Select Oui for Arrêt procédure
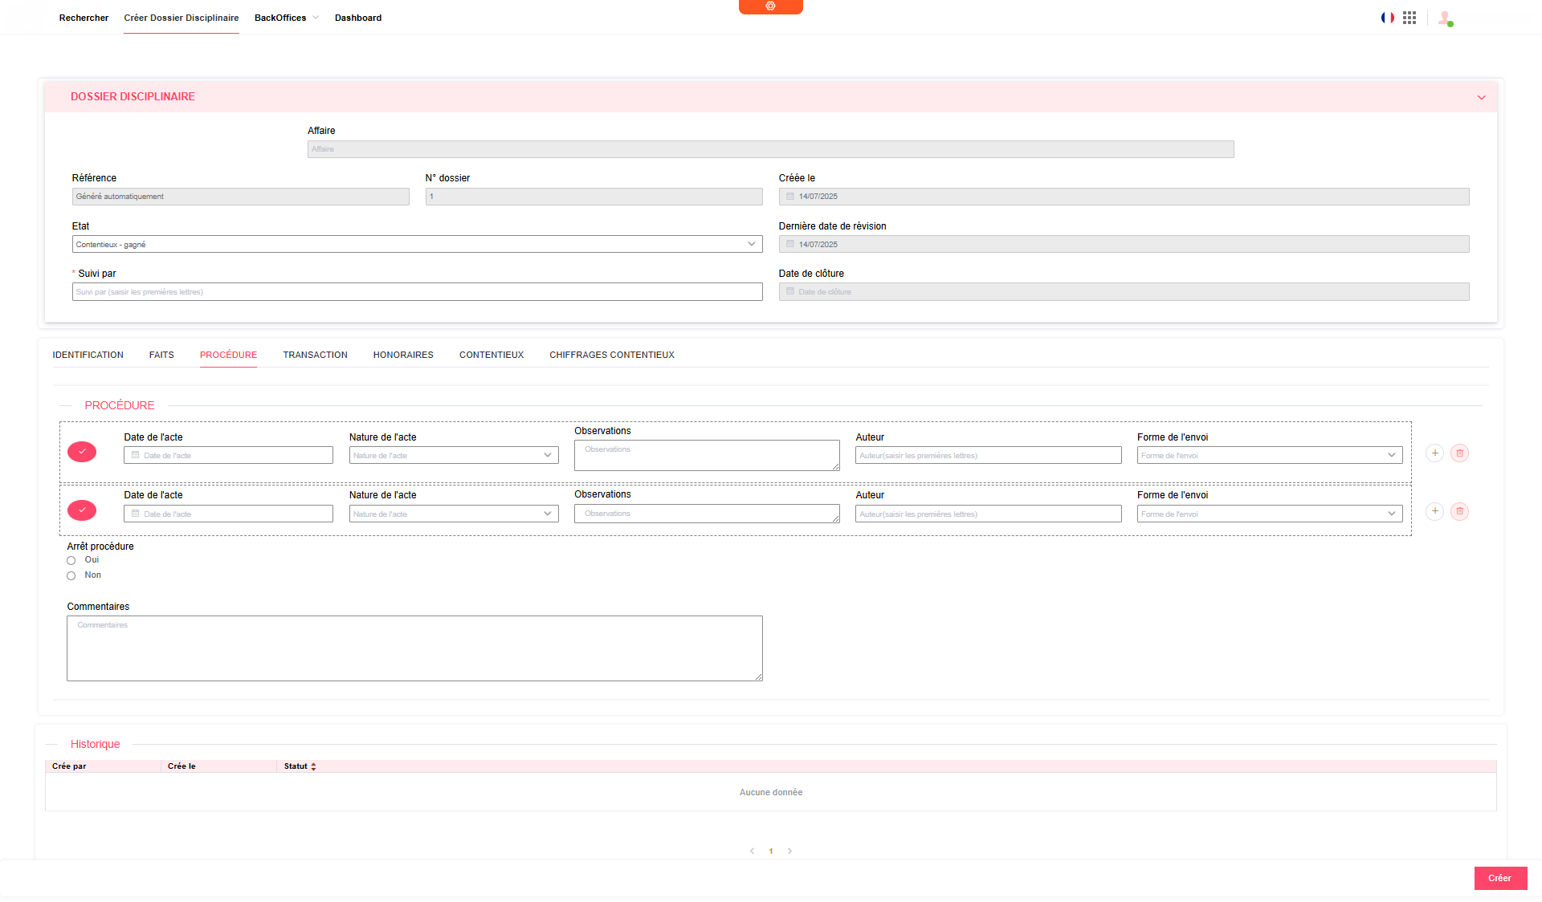 (x=71, y=561)
